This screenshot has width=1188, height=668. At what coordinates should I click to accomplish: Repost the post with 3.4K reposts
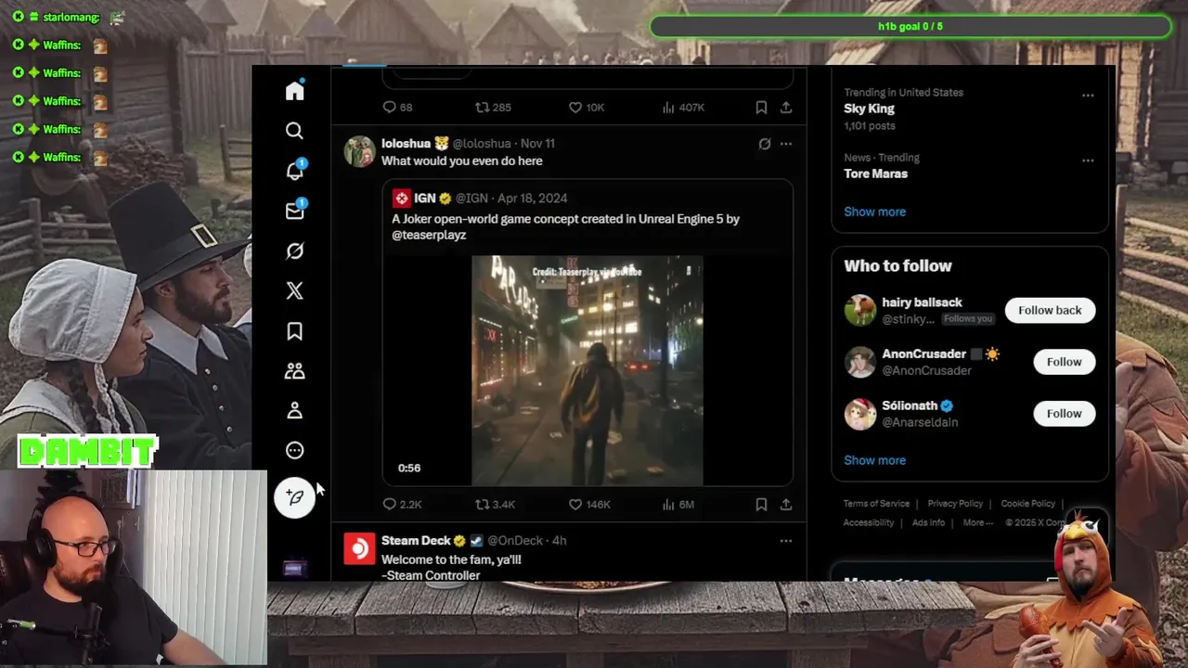[495, 505]
